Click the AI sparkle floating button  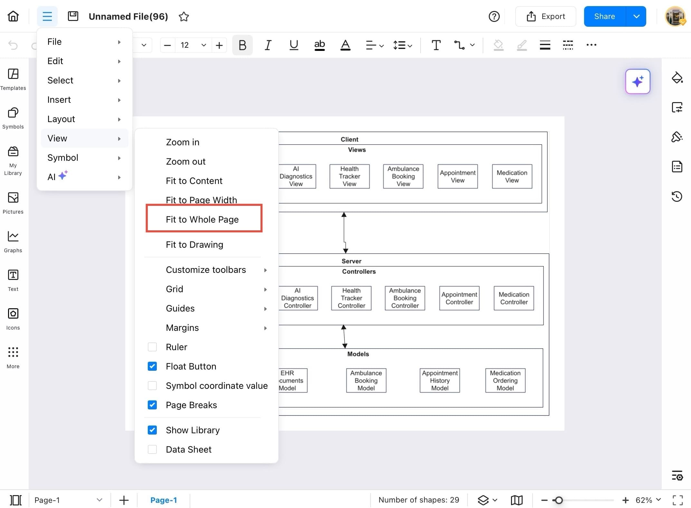(x=637, y=81)
